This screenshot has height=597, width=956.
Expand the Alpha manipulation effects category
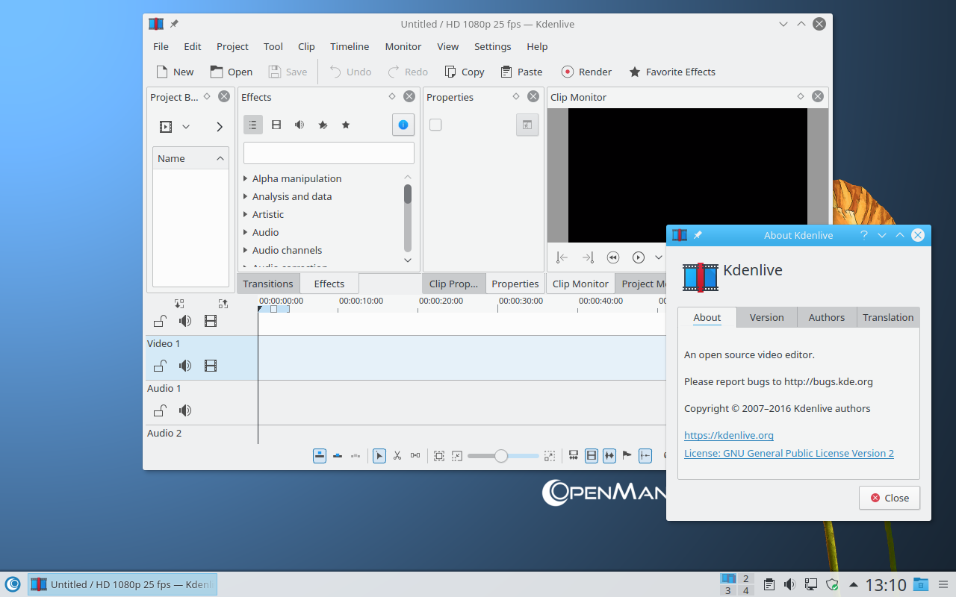(246, 178)
